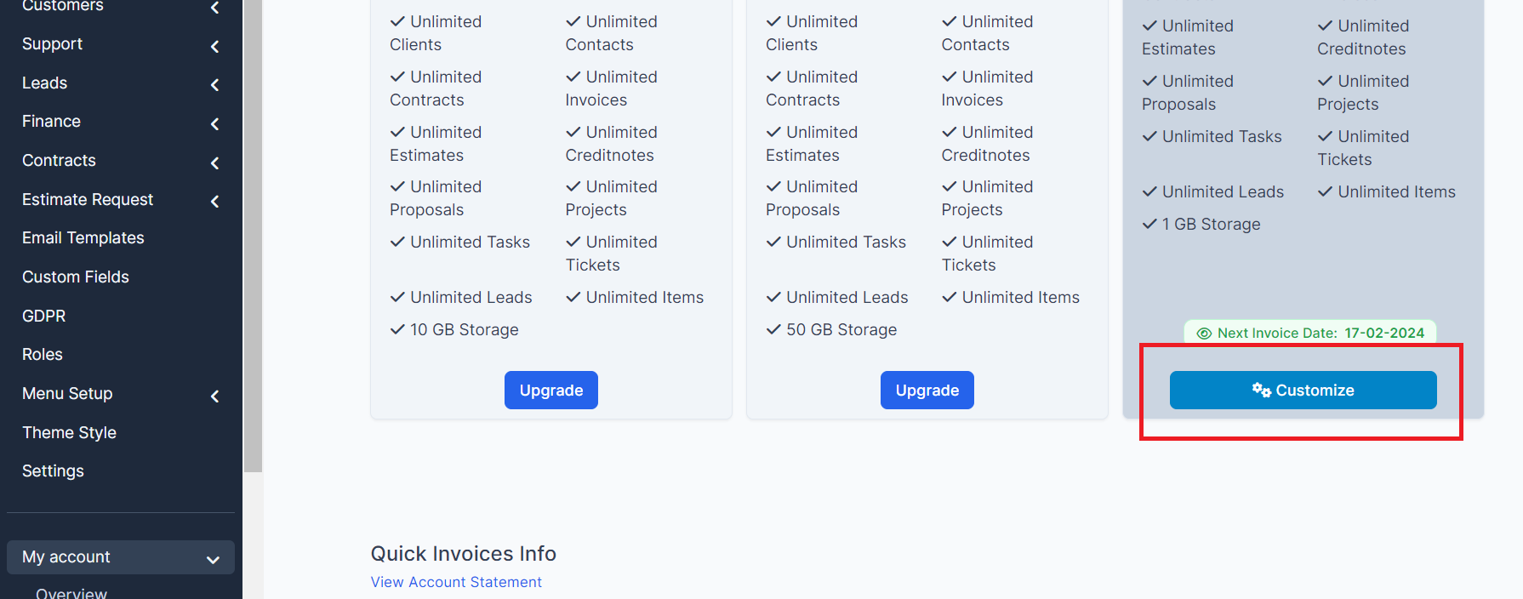1523x599 pixels.
Task: Click the sidebar vertical scrollbar
Action: click(x=253, y=255)
